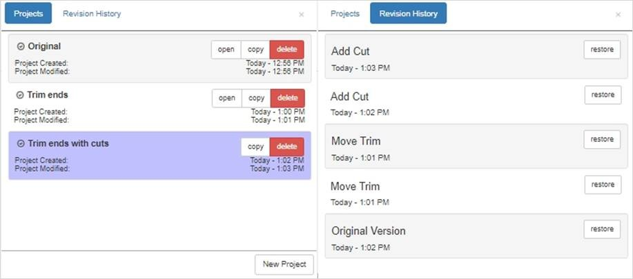
Task: Restore the first Move Trim revision
Action: coord(602,139)
